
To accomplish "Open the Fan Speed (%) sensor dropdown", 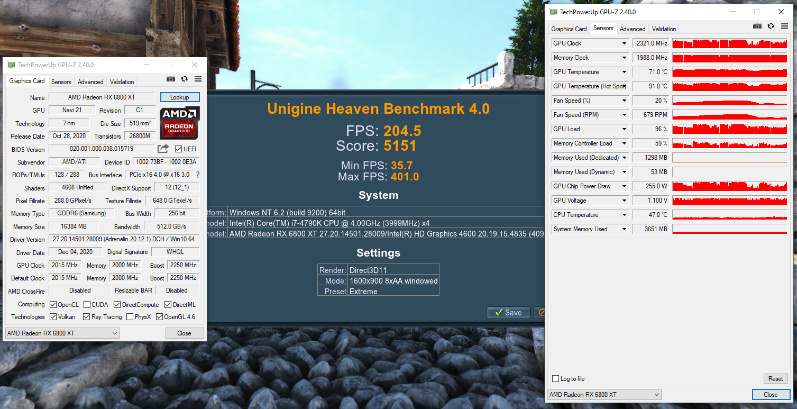I will click(624, 101).
